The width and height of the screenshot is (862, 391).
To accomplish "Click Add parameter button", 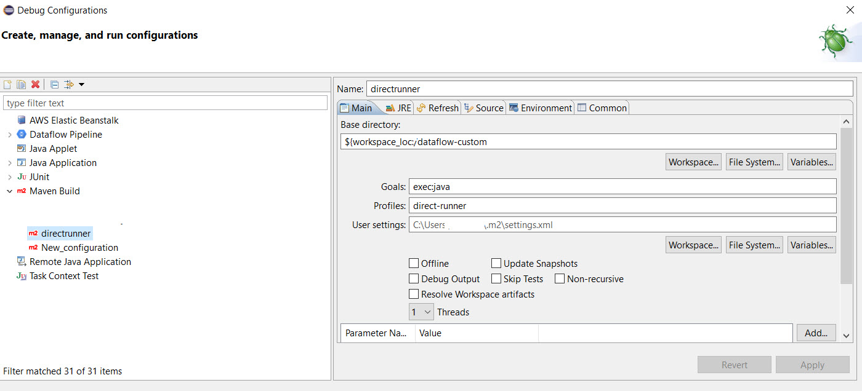I will [x=816, y=333].
